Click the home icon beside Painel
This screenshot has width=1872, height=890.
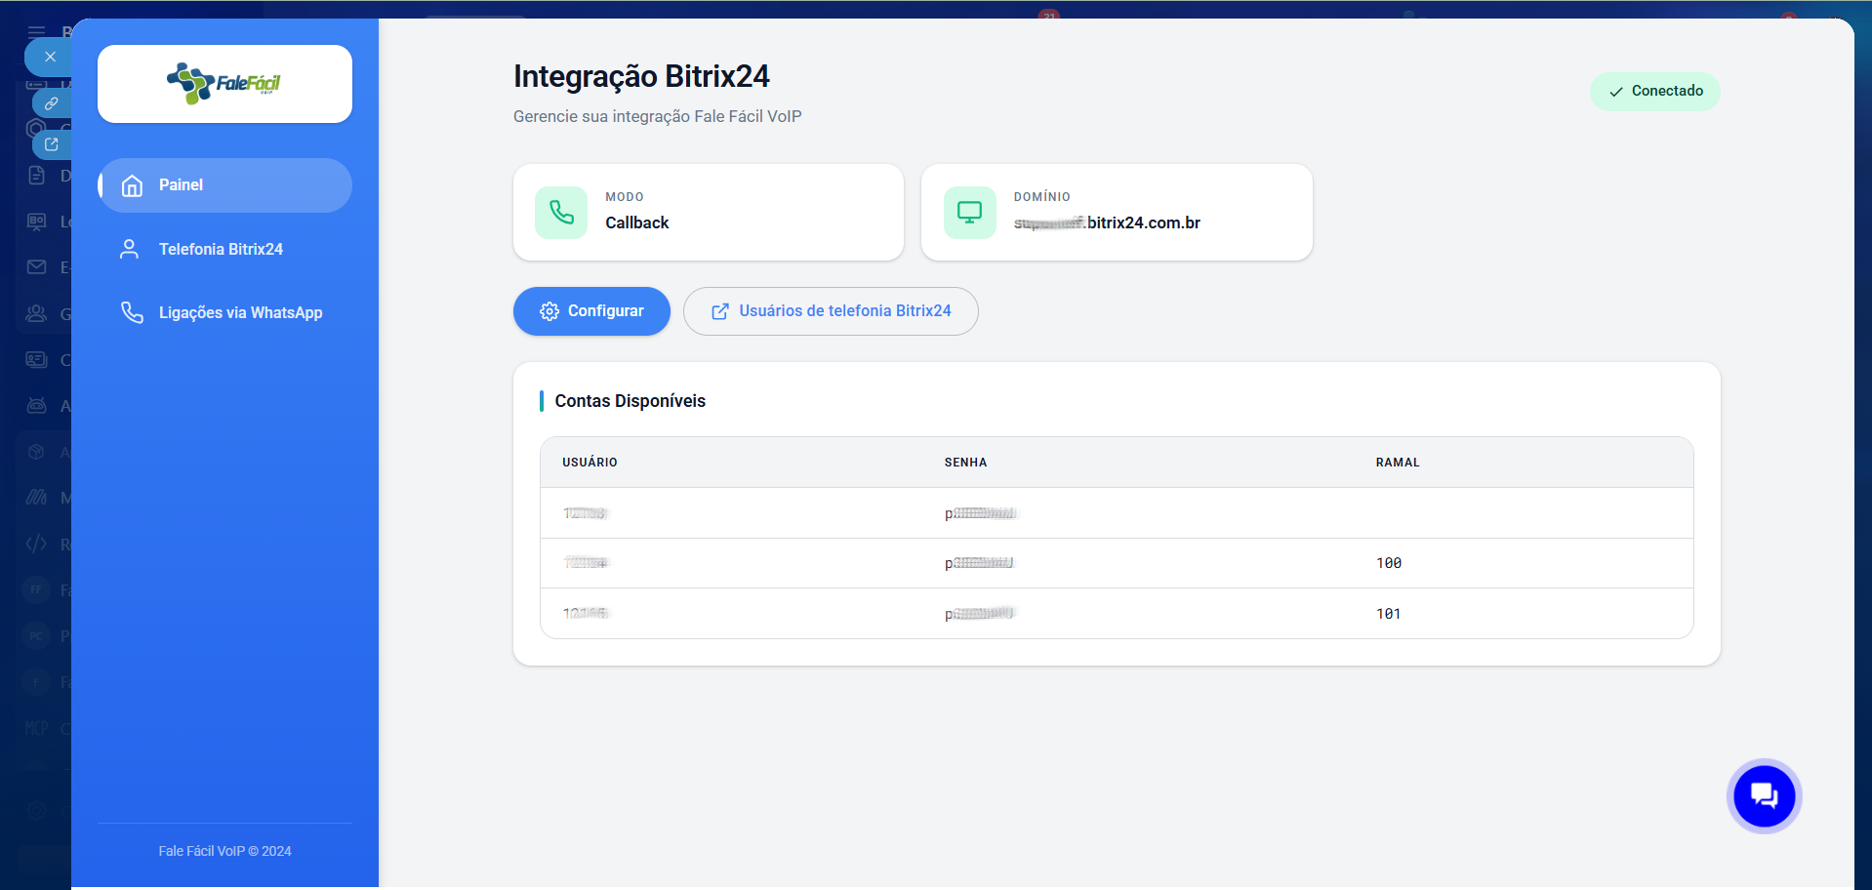click(x=132, y=185)
